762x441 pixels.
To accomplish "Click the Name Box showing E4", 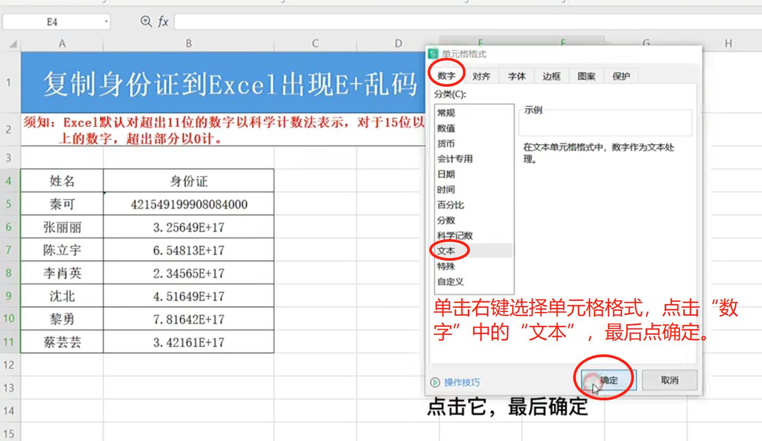I will pyautogui.click(x=52, y=22).
